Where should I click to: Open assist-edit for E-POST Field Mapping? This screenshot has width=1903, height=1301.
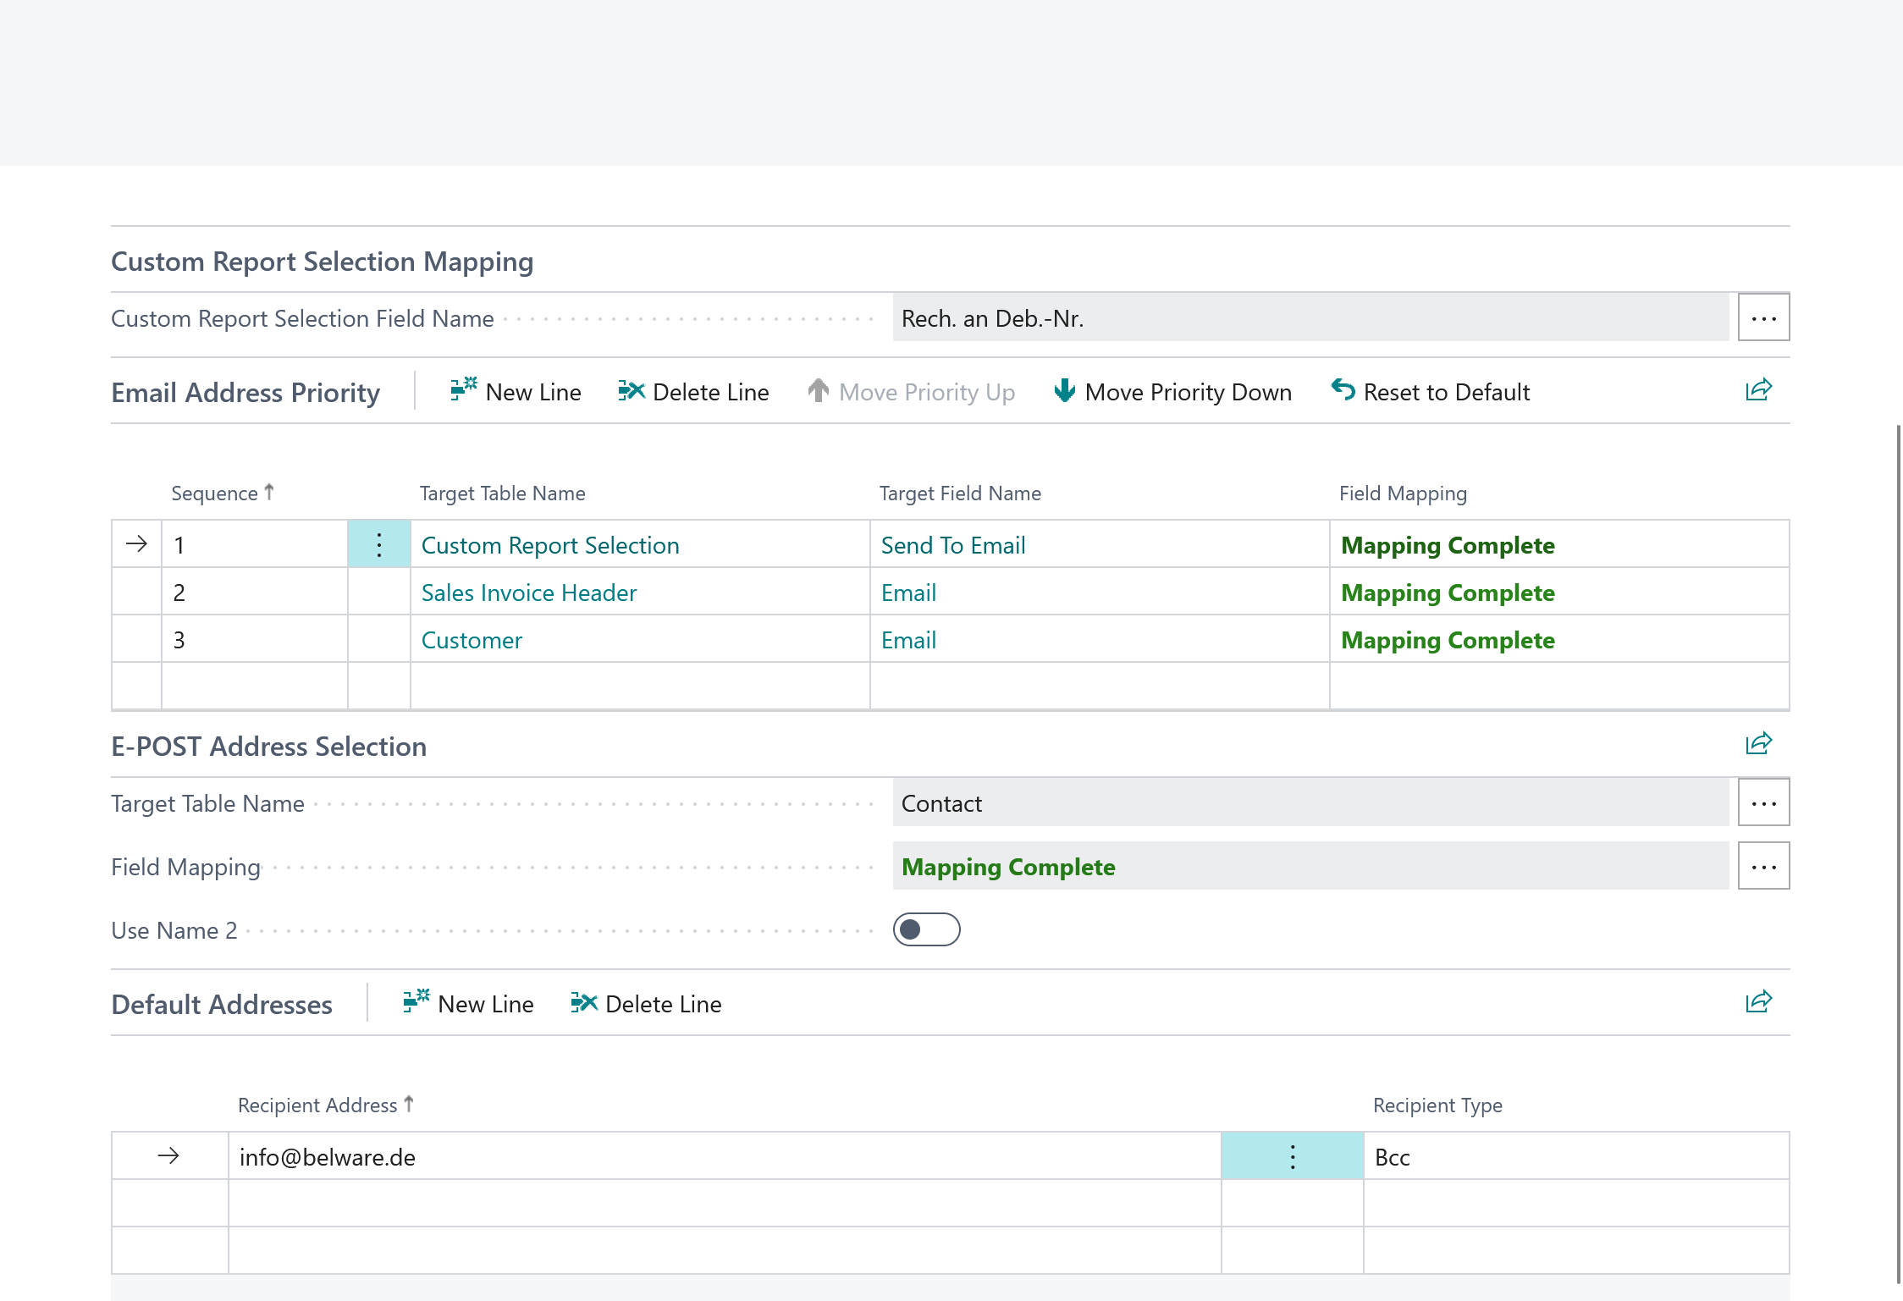pos(1763,866)
